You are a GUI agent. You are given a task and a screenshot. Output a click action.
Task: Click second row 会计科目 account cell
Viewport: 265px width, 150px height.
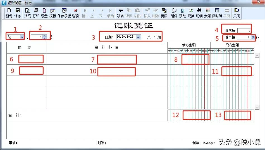(107, 70)
